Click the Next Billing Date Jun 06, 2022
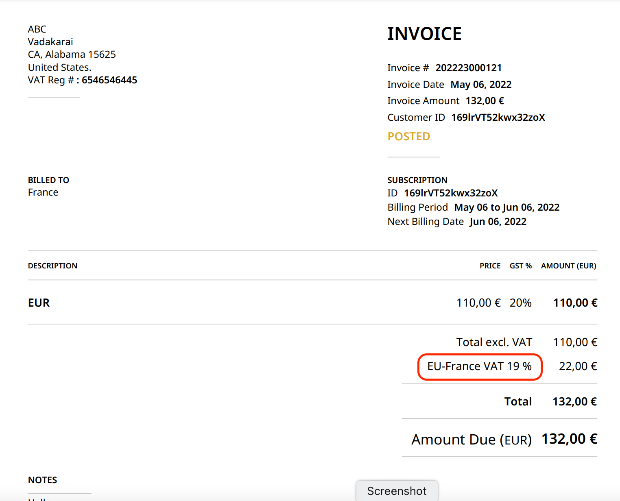The width and height of the screenshot is (620, 501). (498, 221)
